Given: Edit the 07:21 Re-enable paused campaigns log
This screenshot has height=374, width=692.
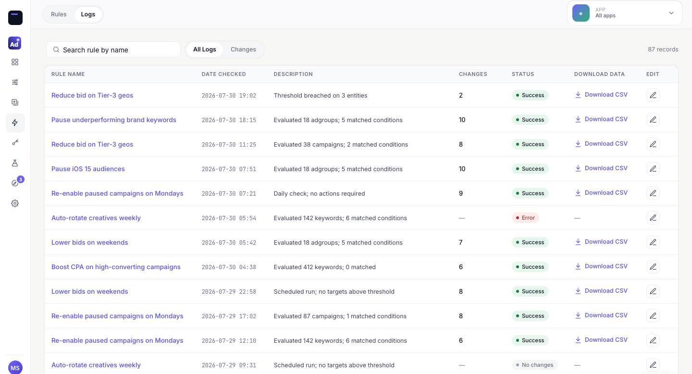Looking at the screenshot, I should tap(653, 193).
